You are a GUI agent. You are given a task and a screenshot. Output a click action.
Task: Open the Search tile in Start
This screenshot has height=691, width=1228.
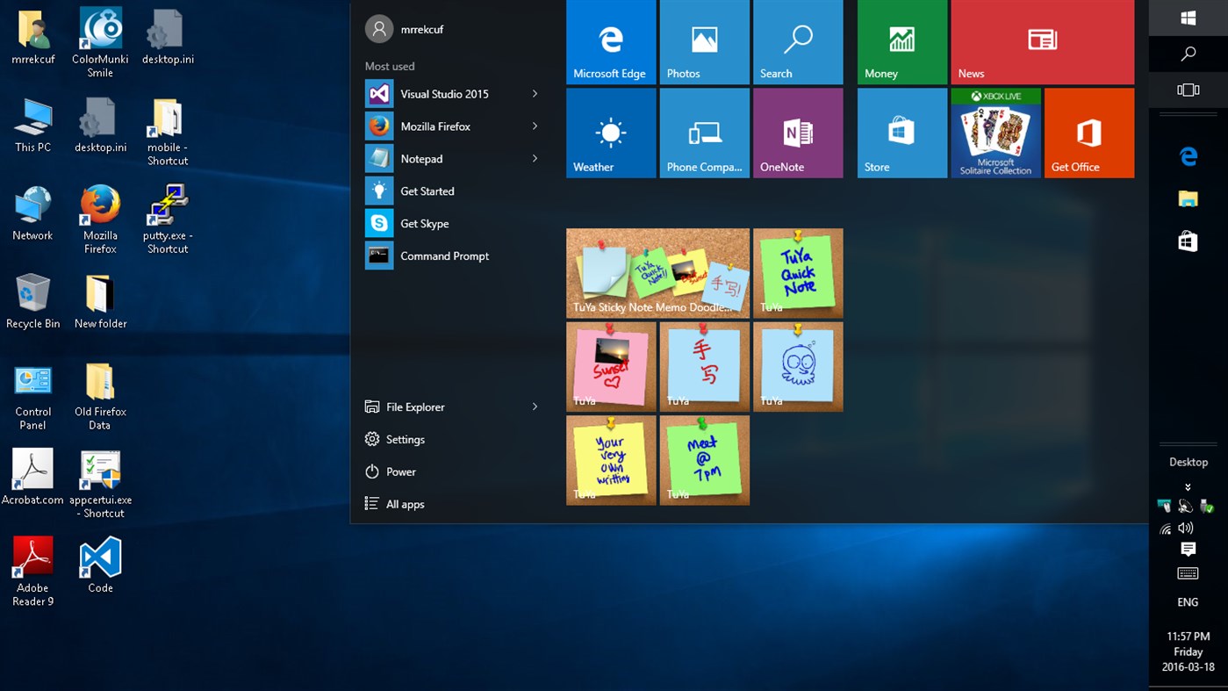[x=798, y=42]
